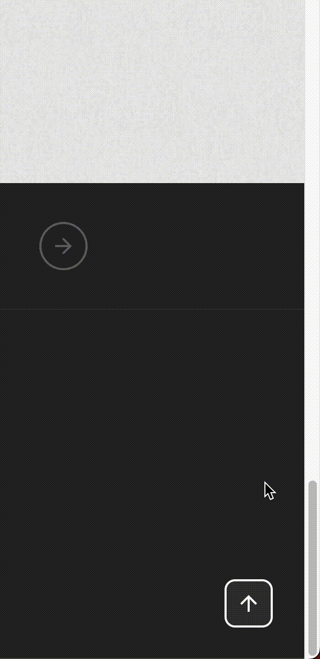Advance with the round arrow button

coord(63,246)
